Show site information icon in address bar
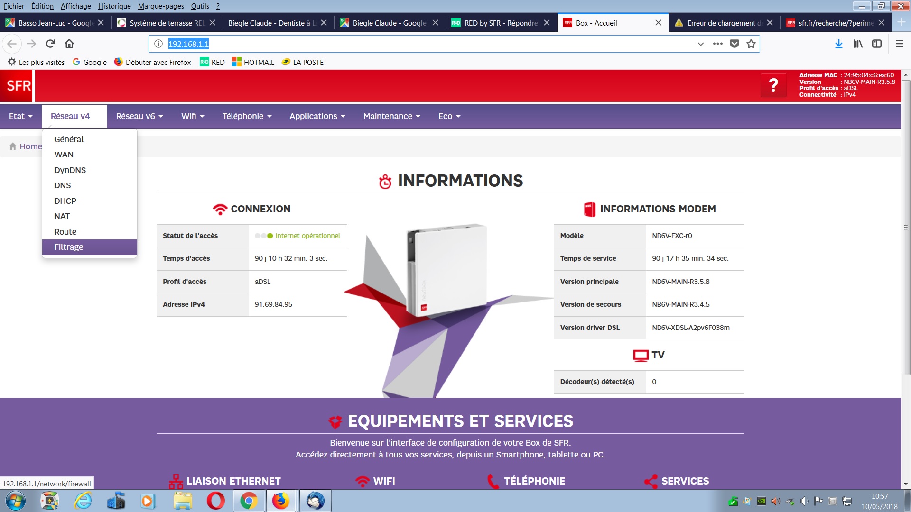911x512 pixels. [158, 44]
